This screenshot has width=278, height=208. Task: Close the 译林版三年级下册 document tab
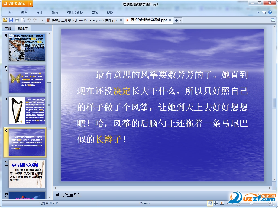click(121, 20)
